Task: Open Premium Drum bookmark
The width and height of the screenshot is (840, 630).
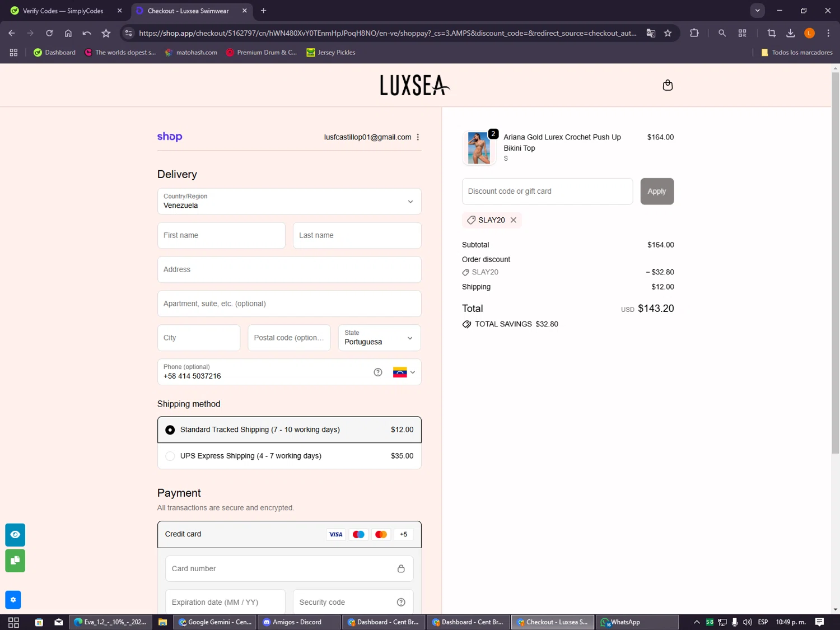Action: tap(262, 53)
